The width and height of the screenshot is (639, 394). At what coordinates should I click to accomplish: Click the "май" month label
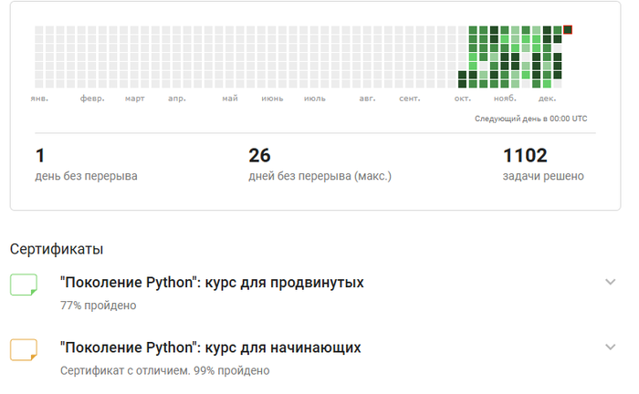pyautogui.click(x=230, y=98)
